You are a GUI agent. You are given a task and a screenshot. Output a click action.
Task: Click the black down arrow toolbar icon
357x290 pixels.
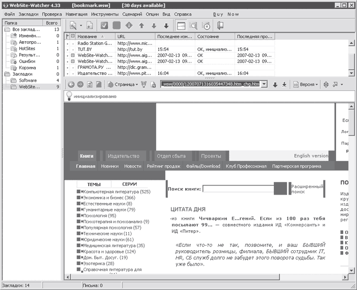(166, 25)
